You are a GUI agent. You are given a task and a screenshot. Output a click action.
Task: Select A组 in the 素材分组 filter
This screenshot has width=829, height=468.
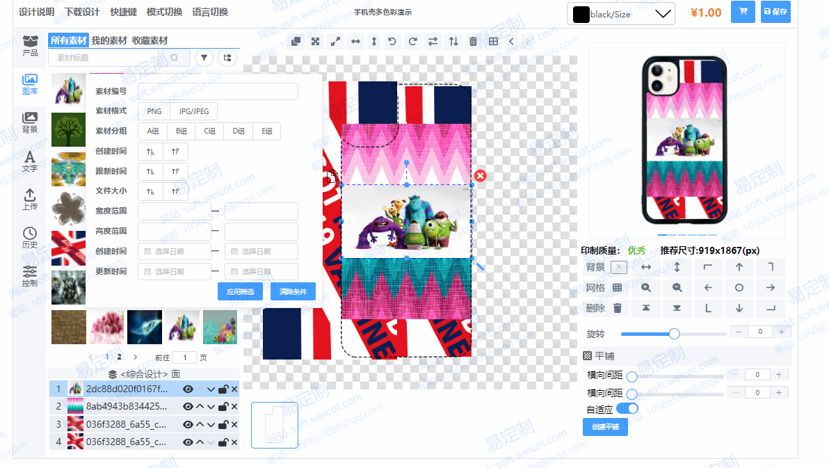coord(153,131)
